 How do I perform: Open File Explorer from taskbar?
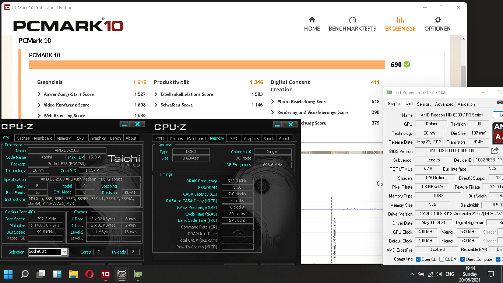pyautogui.click(x=73, y=274)
